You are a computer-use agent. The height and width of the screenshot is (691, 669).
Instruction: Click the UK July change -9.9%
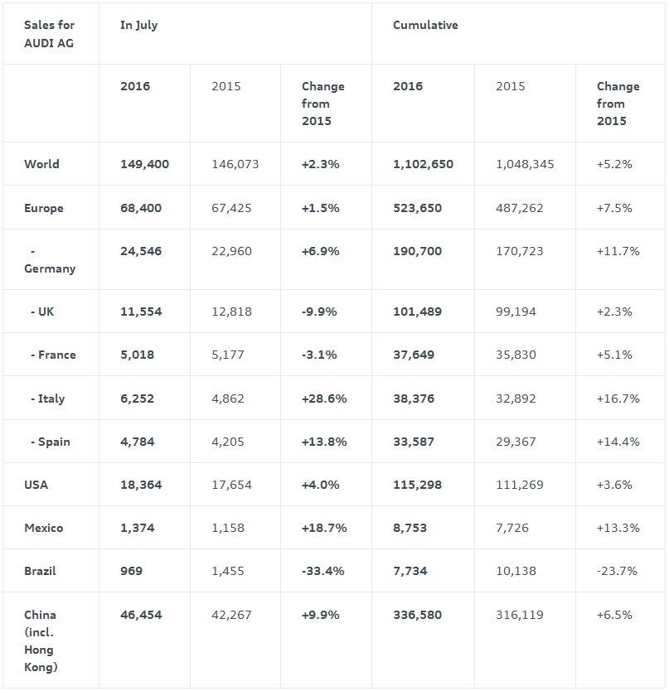320,312
